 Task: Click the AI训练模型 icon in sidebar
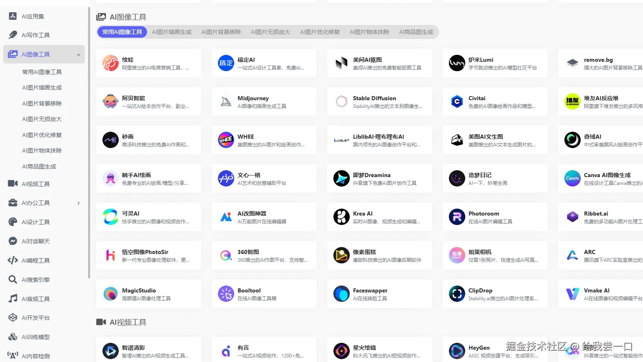pos(13,337)
